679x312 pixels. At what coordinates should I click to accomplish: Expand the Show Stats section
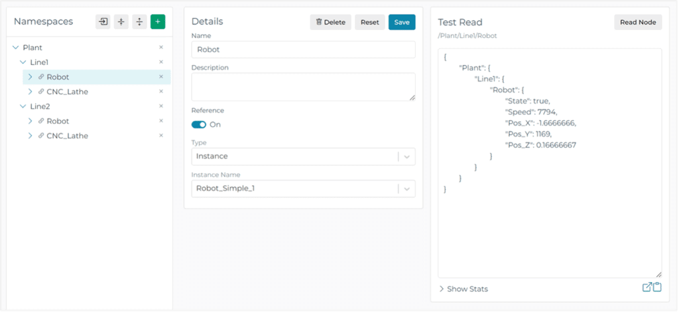point(463,289)
